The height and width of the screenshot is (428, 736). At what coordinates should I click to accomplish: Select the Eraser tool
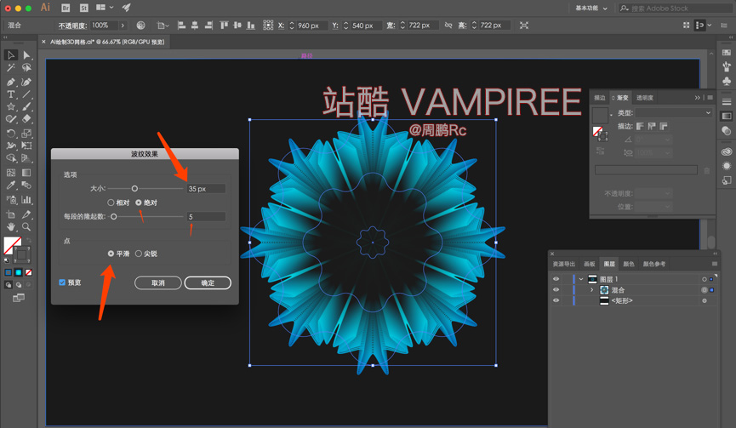tap(26, 119)
